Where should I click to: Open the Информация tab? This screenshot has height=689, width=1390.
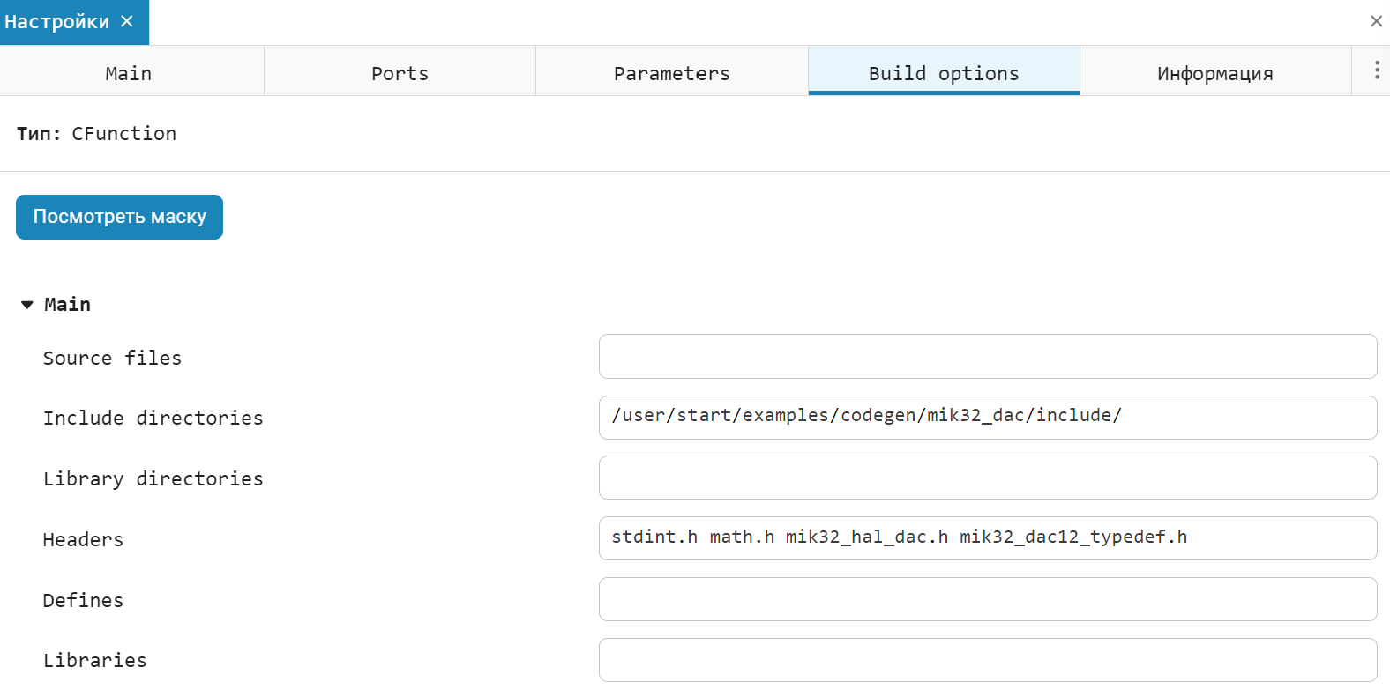click(x=1214, y=73)
